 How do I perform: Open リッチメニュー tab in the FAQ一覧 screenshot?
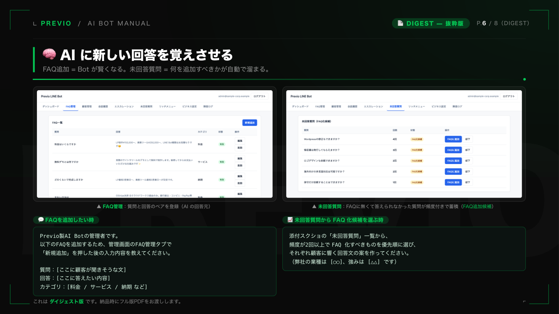167,107
